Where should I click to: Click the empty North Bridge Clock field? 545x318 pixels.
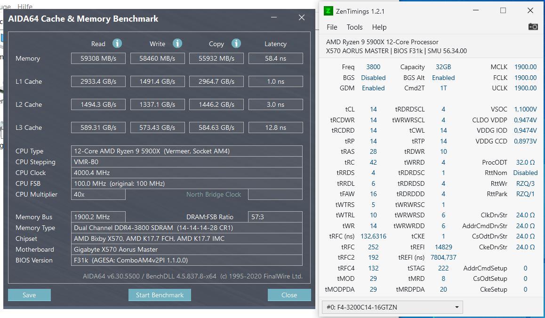click(275, 194)
